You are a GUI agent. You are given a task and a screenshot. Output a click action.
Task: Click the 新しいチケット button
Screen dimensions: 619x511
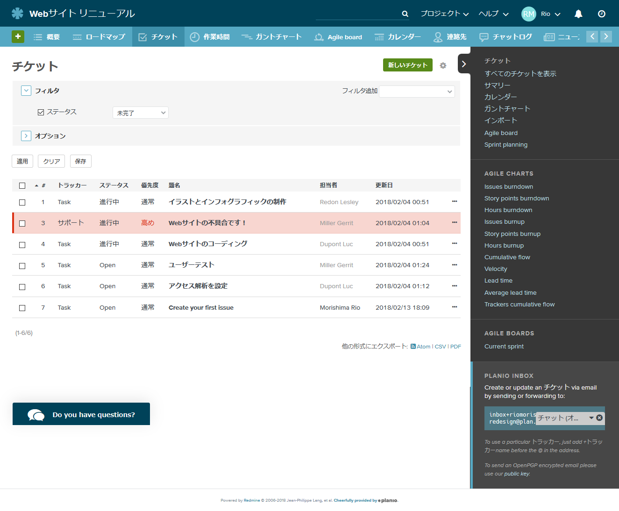(x=408, y=65)
